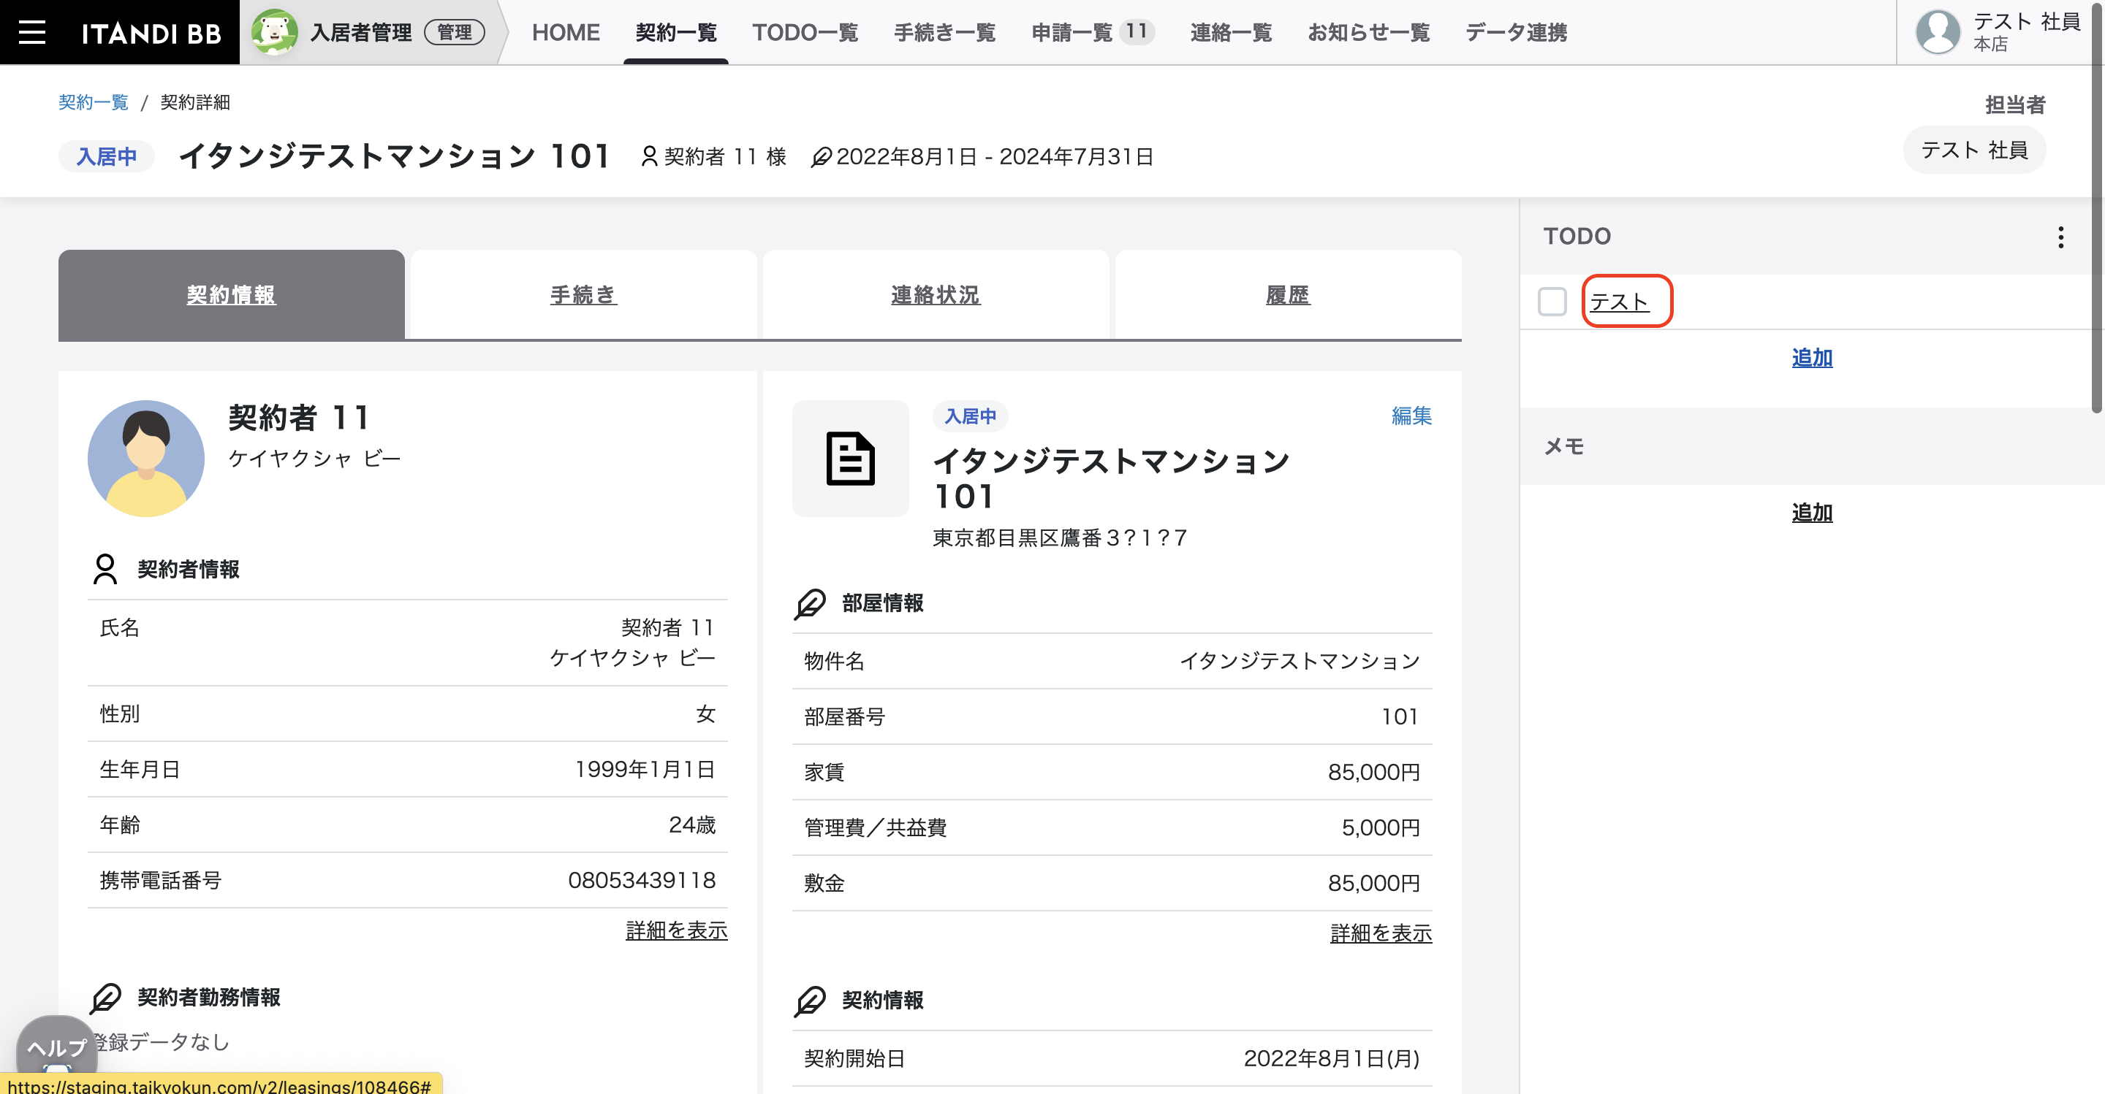Switch to the 手続き tab
2105x1094 pixels.
(x=583, y=295)
